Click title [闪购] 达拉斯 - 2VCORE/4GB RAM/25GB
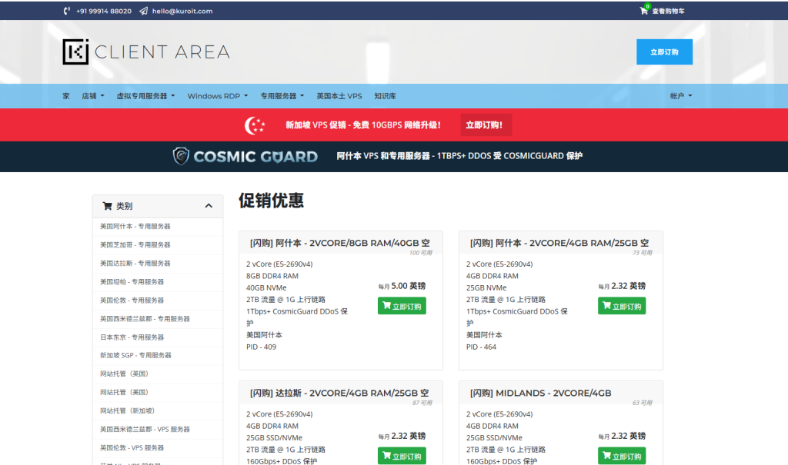 pyautogui.click(x=339, y=394)
